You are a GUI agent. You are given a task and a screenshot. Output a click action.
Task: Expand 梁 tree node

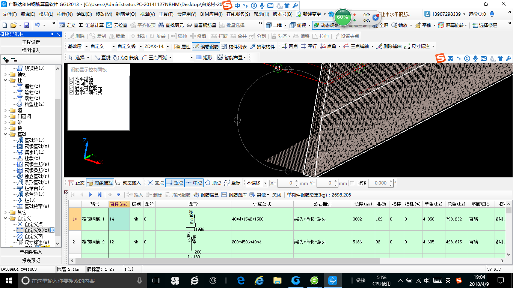(5, 122)
